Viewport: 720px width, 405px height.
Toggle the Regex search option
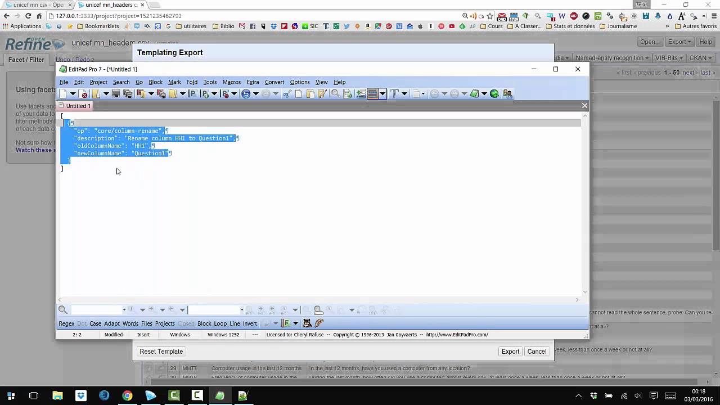pos(66,323)
